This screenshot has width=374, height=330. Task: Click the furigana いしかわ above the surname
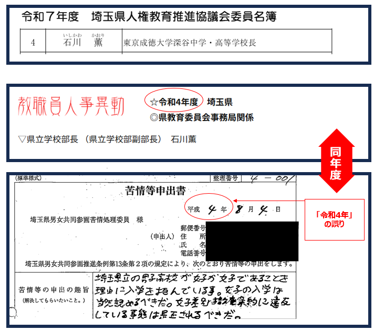[72, 35]
